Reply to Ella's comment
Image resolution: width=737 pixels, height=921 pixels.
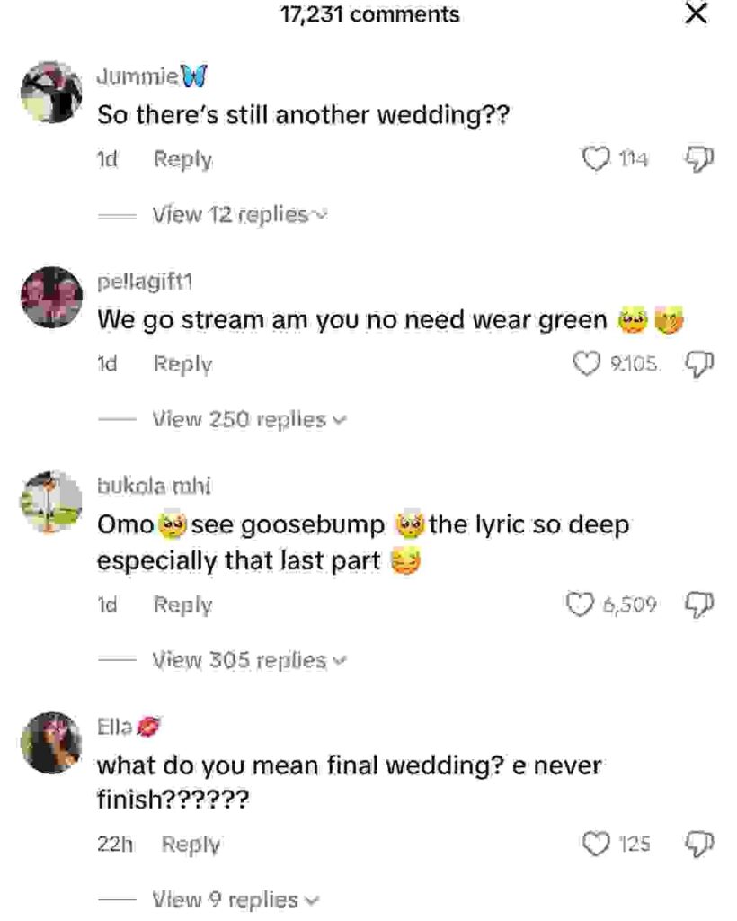coord(191,844)
